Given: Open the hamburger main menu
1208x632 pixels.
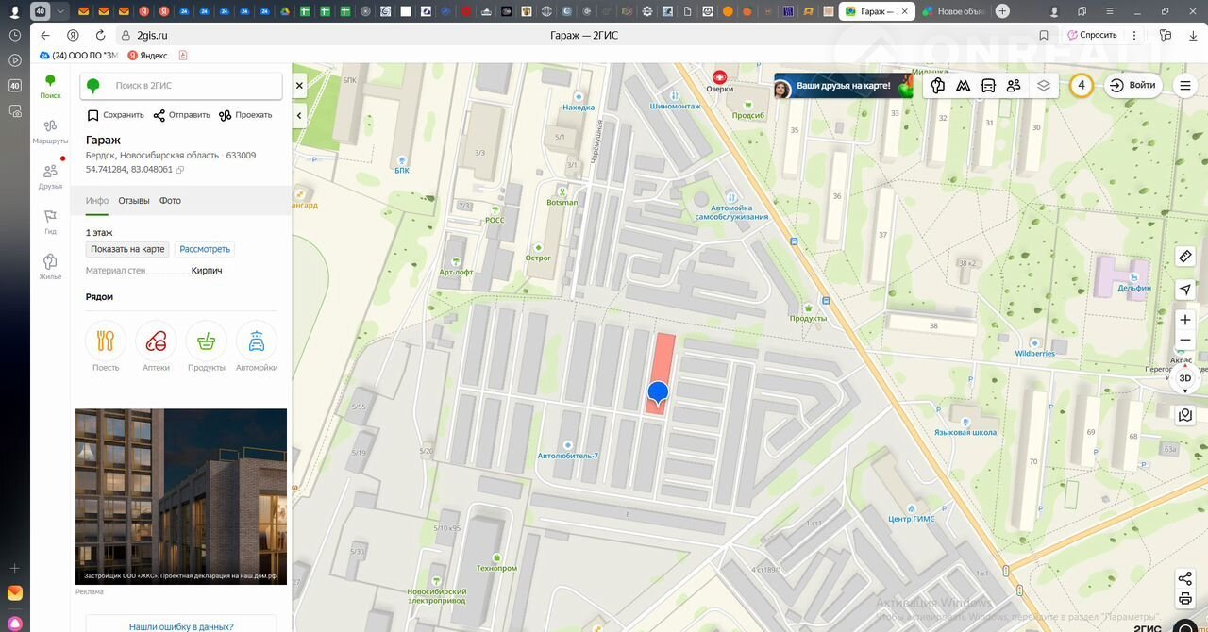Looking at the screenshot, I should pyautogui.click(x=1185, y=85).
